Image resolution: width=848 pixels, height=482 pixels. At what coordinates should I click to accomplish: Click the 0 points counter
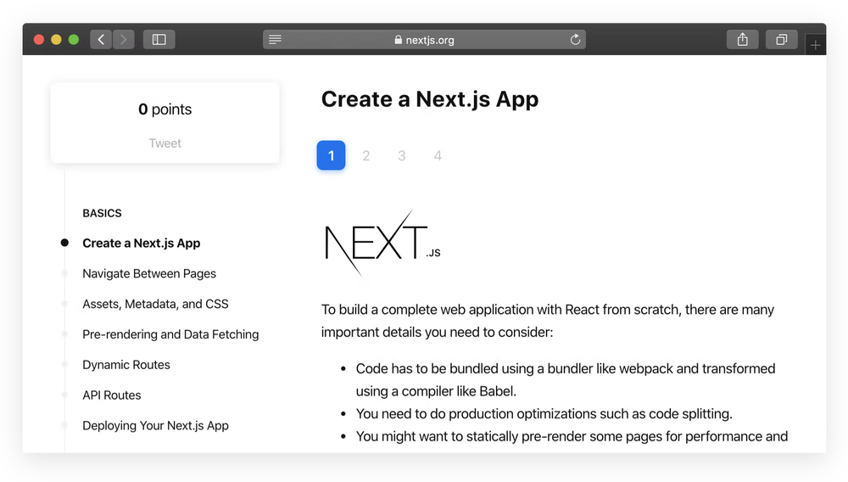165,109
